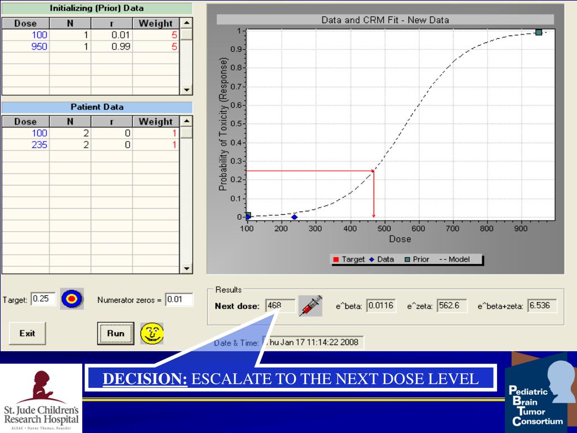577x433 pixels.
Task: Click the yellow smiley face icon
Action: (152, 334)
